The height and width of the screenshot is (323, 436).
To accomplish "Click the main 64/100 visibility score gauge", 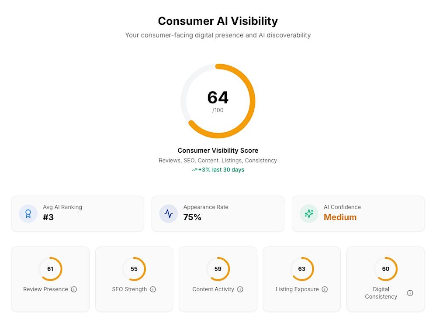I will 218,101.
